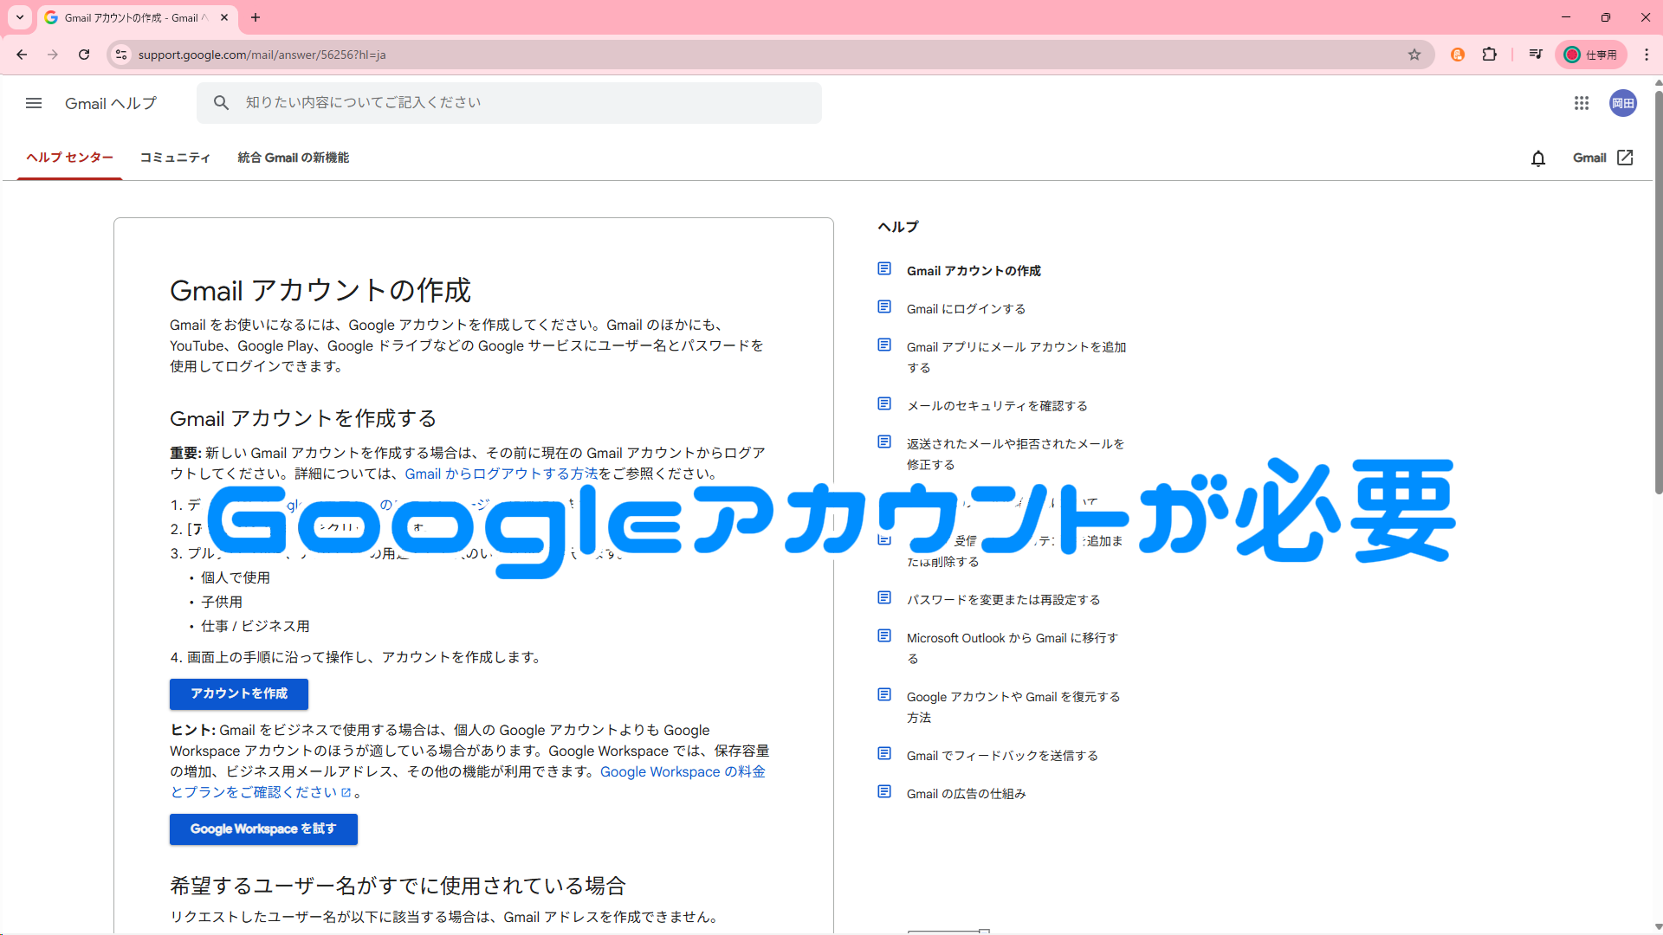1663x935 pixels.
Task: Bookmark this page with star icon
Action: pyautogui.click(x=1414, y=55)
